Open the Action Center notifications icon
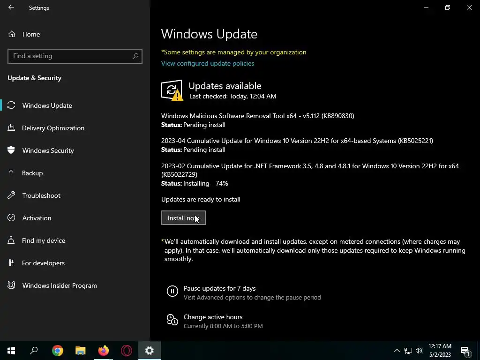The width and height of the screenshot is (480, 360). [465, 351]
